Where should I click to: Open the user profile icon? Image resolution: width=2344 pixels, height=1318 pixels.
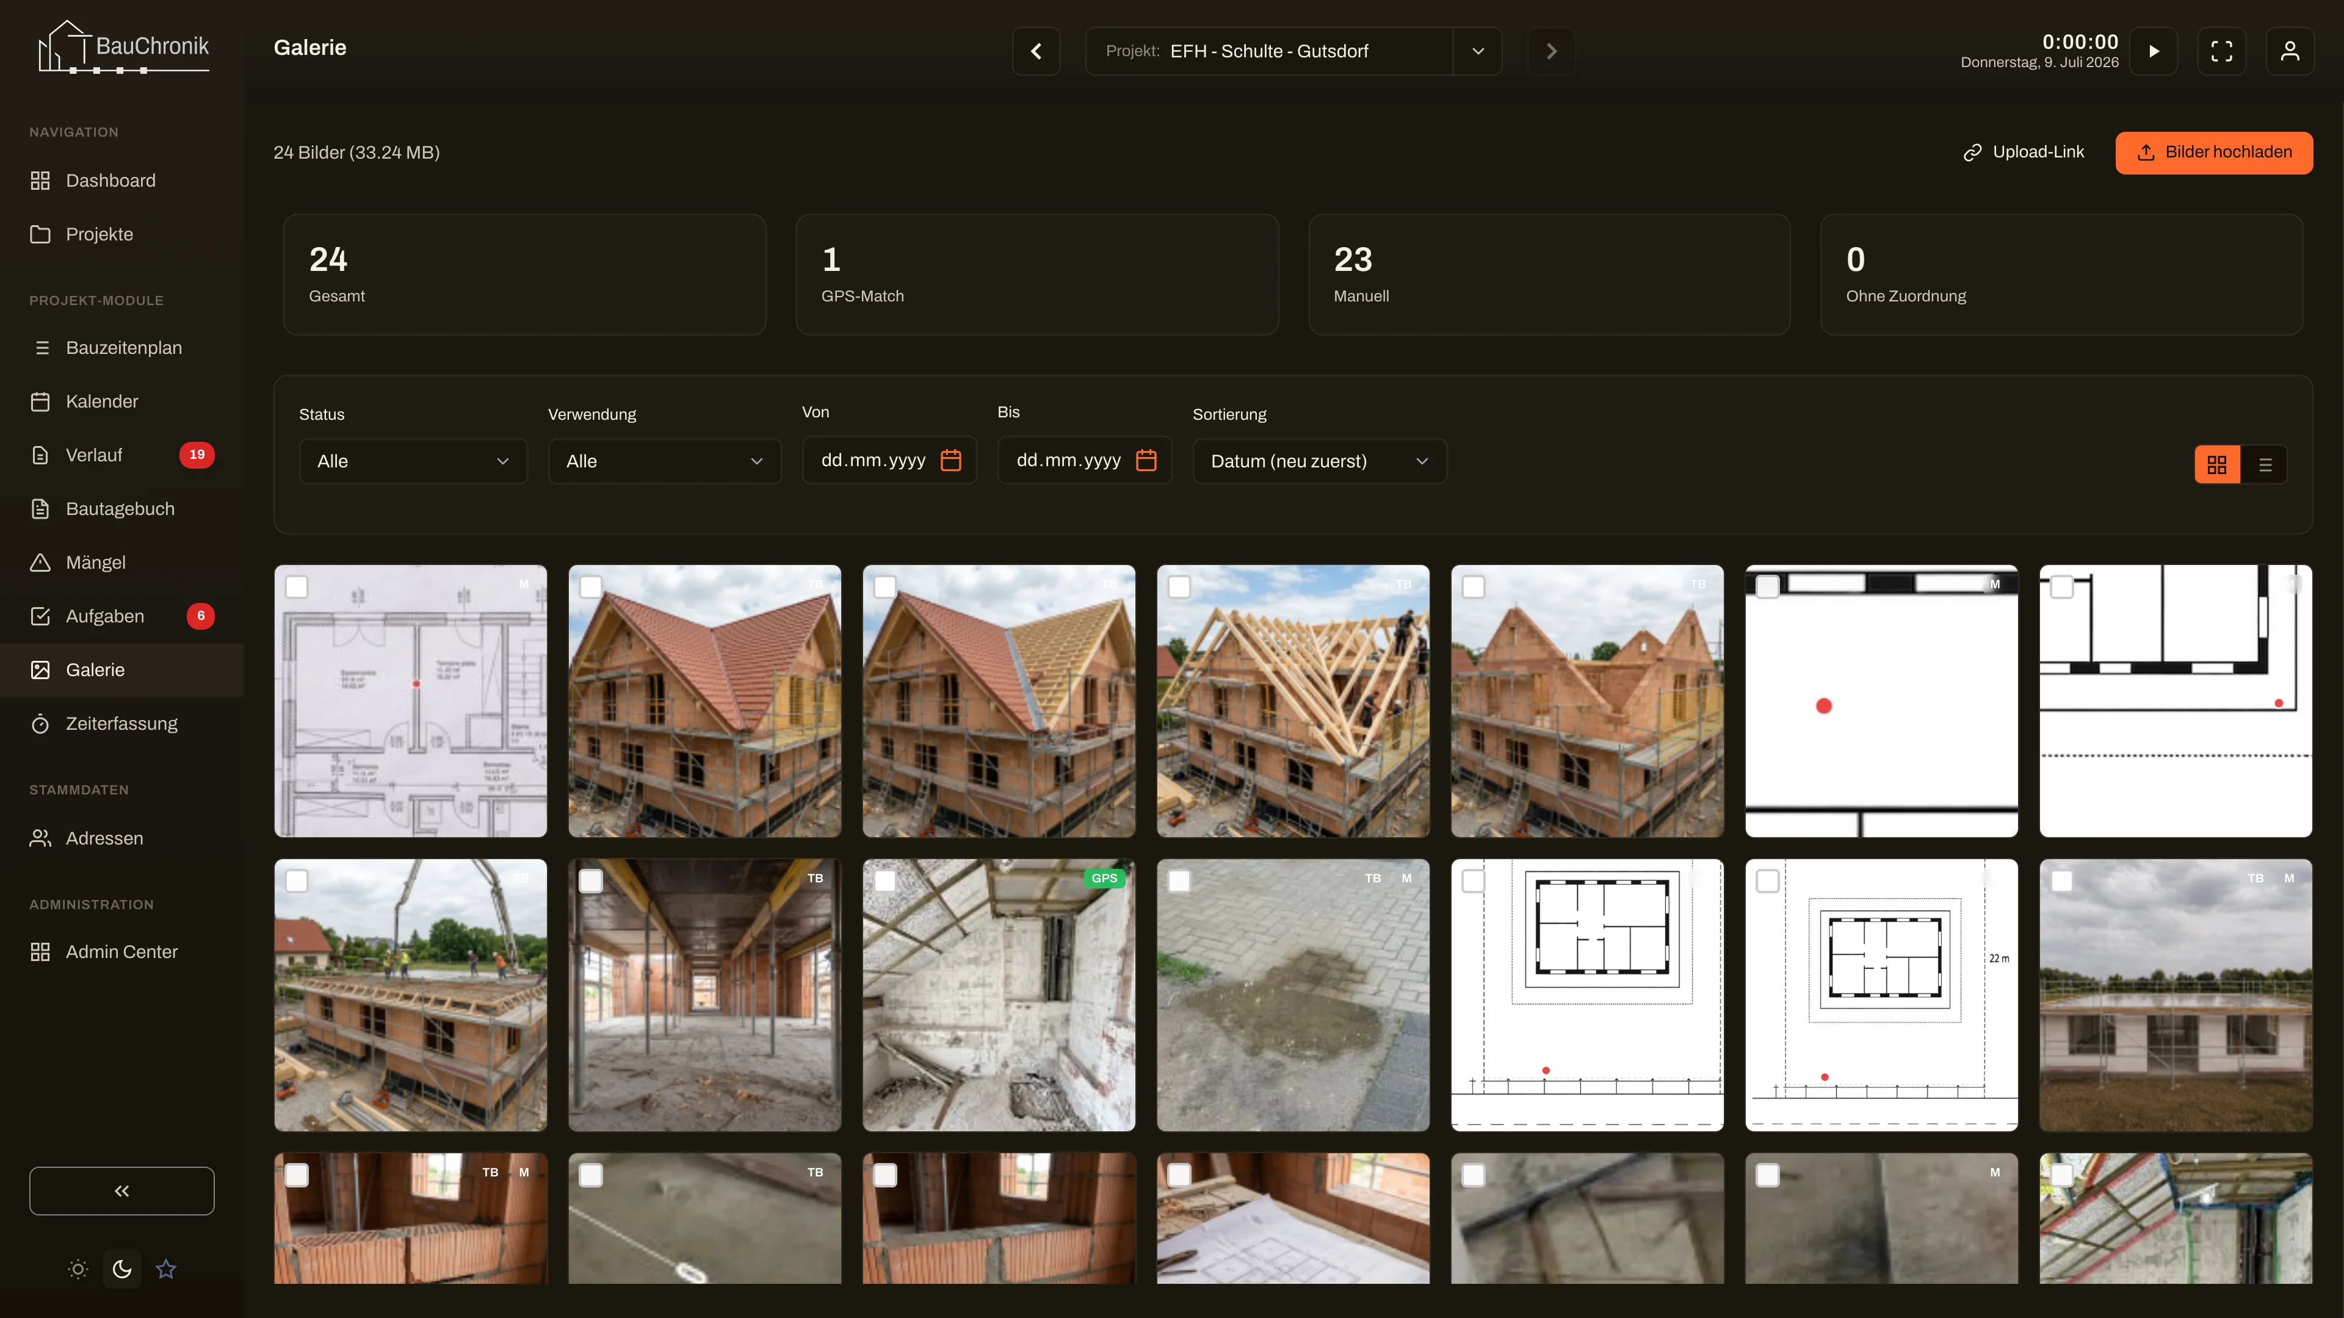(2290, 51)
